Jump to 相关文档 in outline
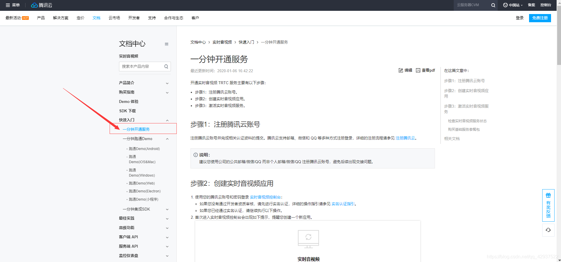Screen dimensions: 561x262 coord(452,139)
